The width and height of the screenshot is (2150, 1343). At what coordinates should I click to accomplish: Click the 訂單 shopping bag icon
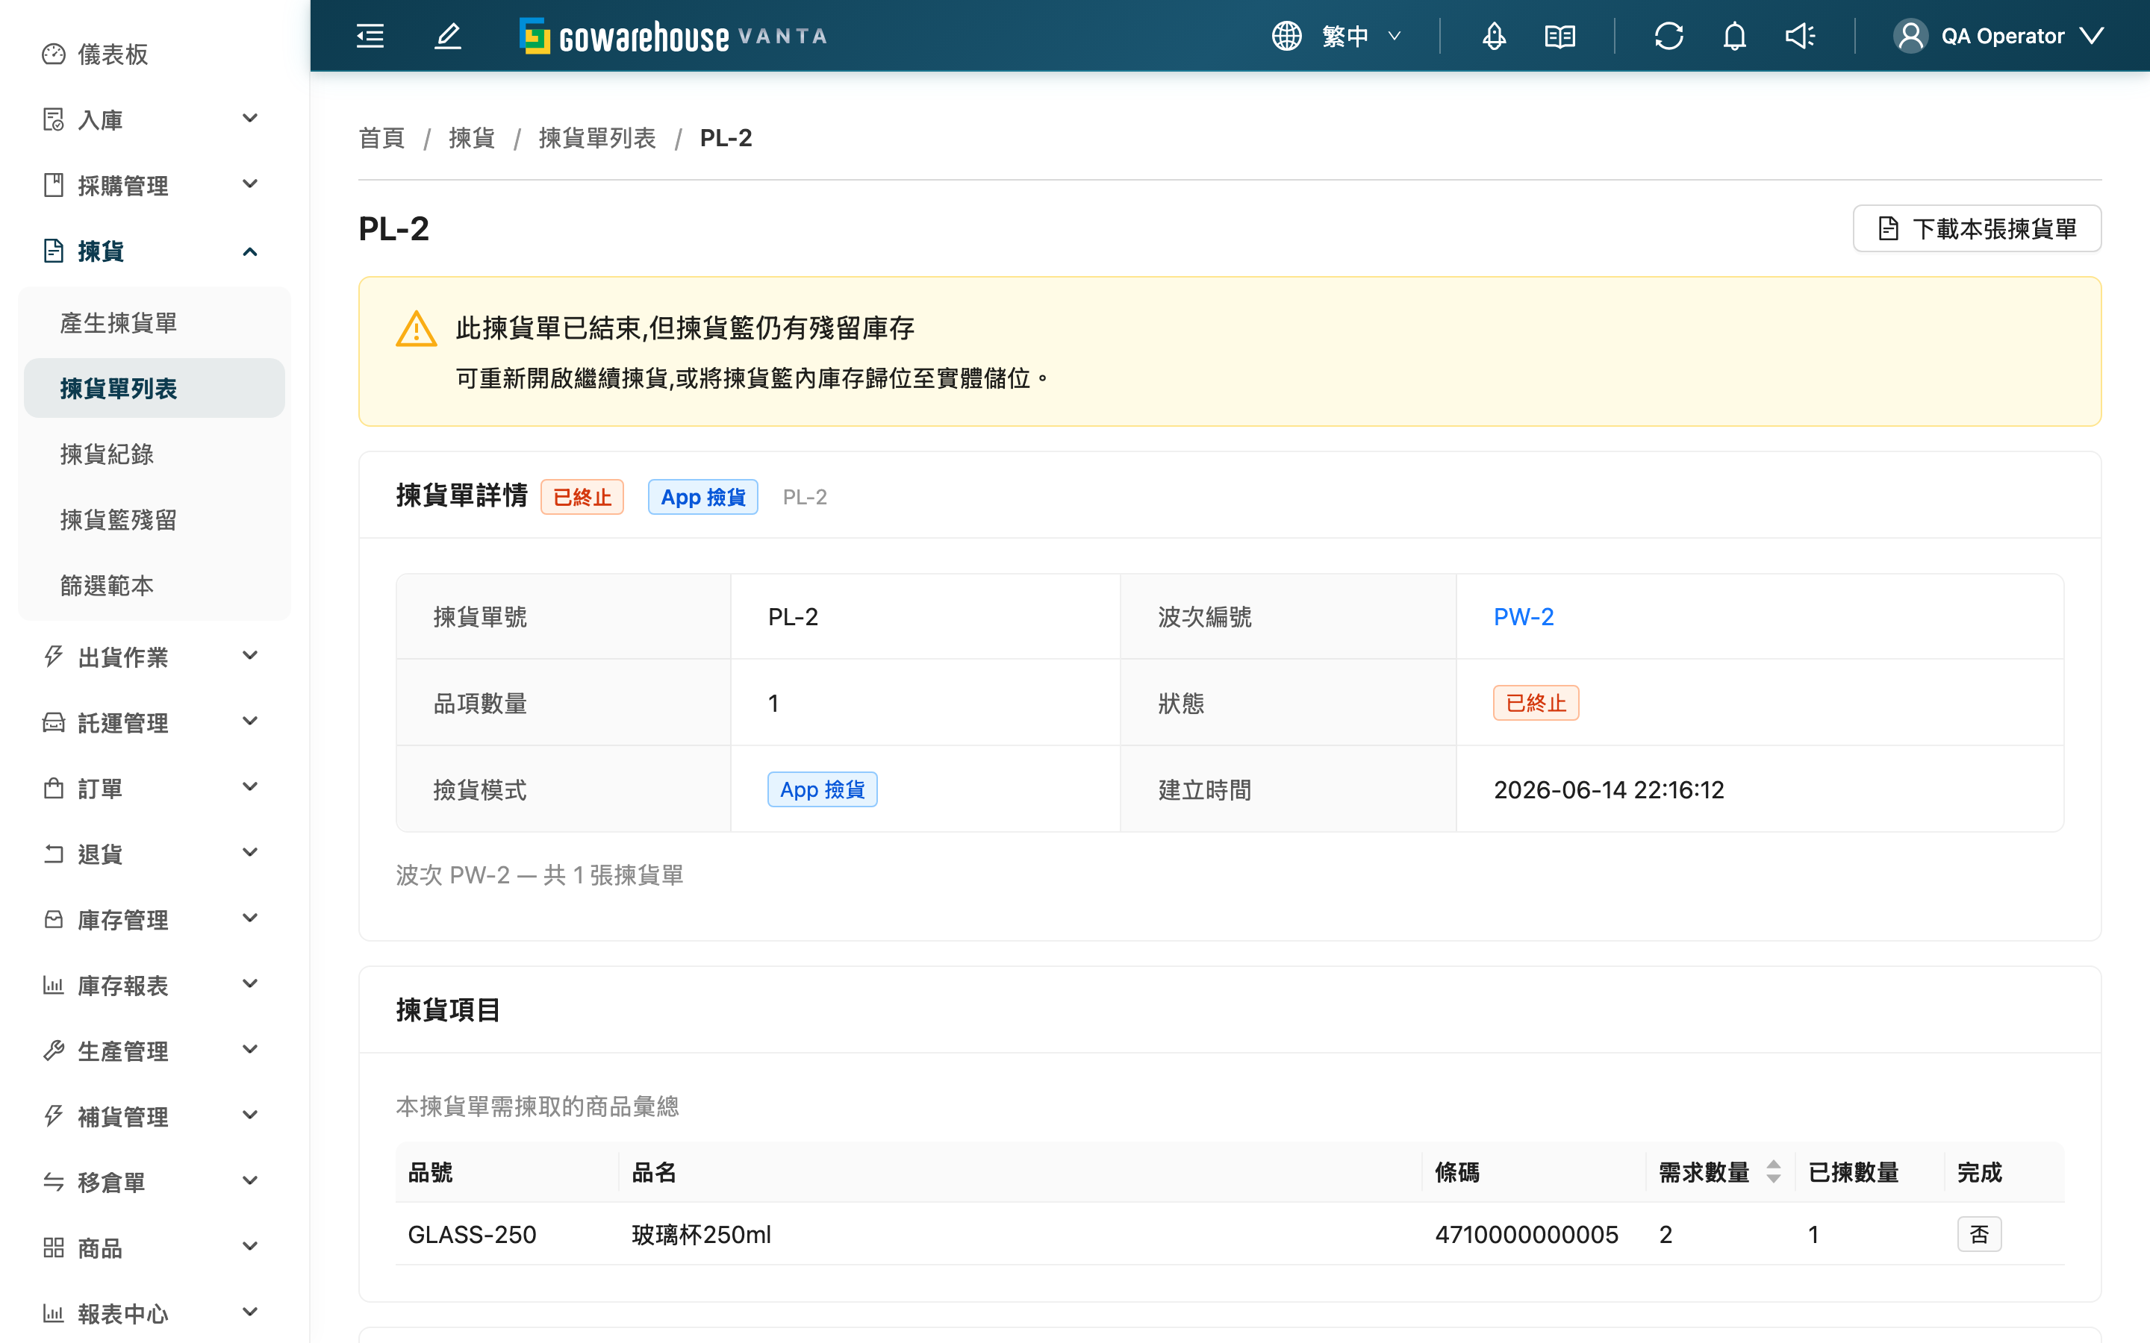53,788
